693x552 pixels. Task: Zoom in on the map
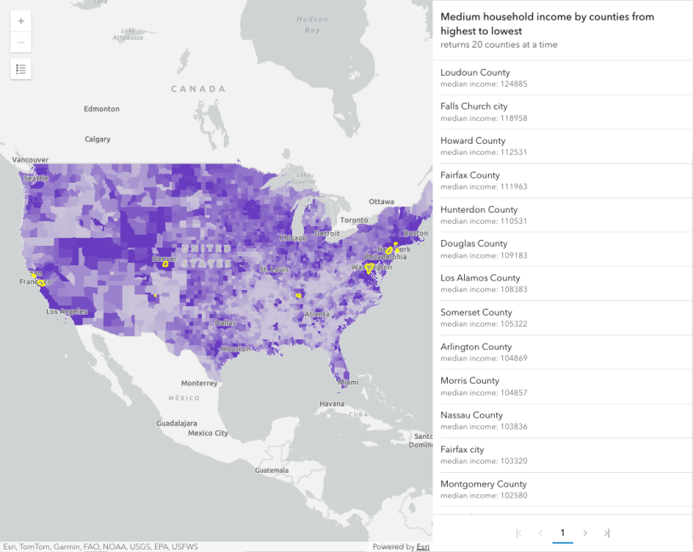click(x=20, y=21)
